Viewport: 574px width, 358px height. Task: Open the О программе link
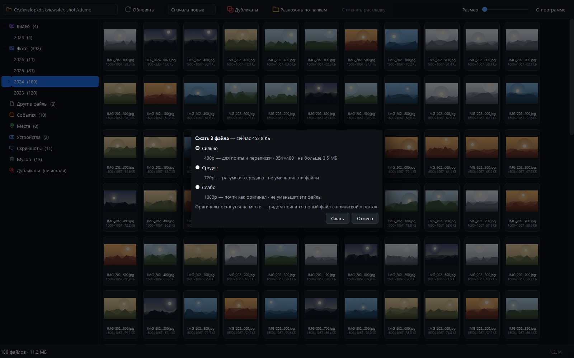pyautogui.click(x=550, y=10)
